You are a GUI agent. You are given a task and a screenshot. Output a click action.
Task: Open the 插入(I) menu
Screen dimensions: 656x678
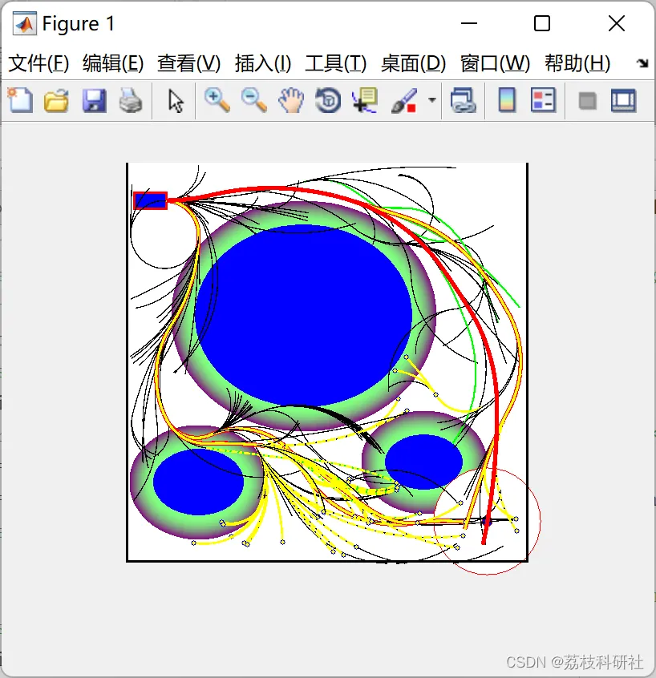(263, 63)
